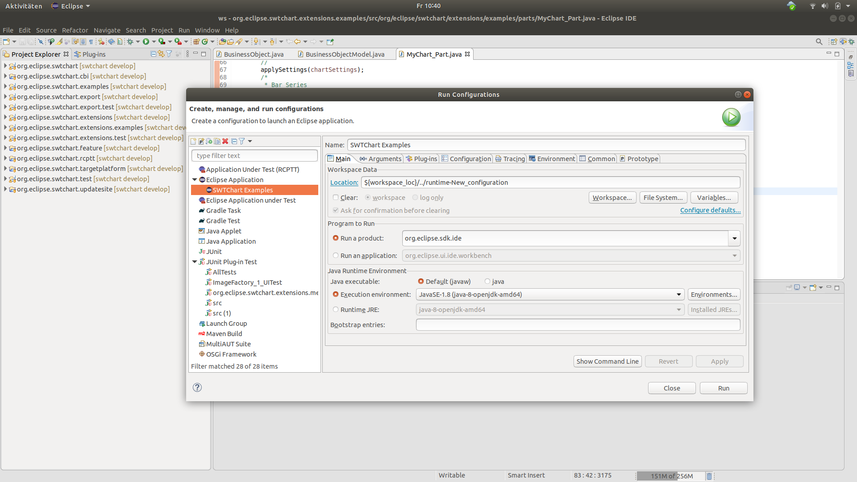Collapse the Eclipse Application tree node
Viewport: 857px width, 482px height.
click(195, 179)
